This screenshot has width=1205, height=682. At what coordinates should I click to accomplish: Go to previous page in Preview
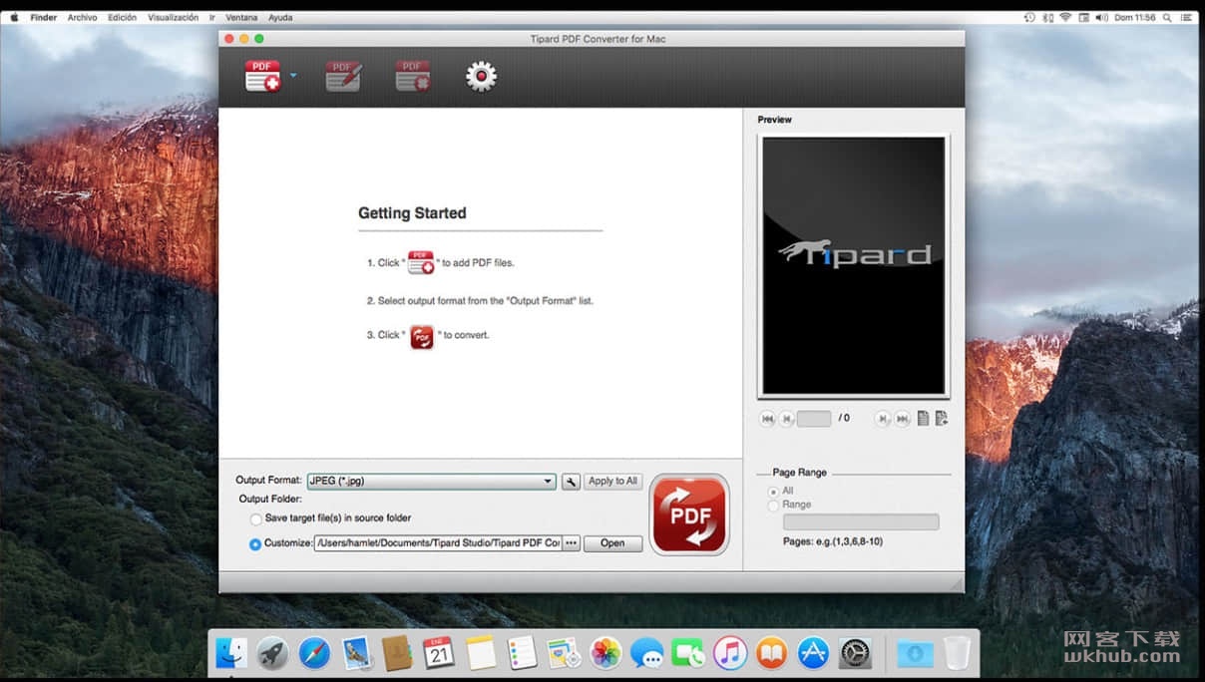point(786,419)
